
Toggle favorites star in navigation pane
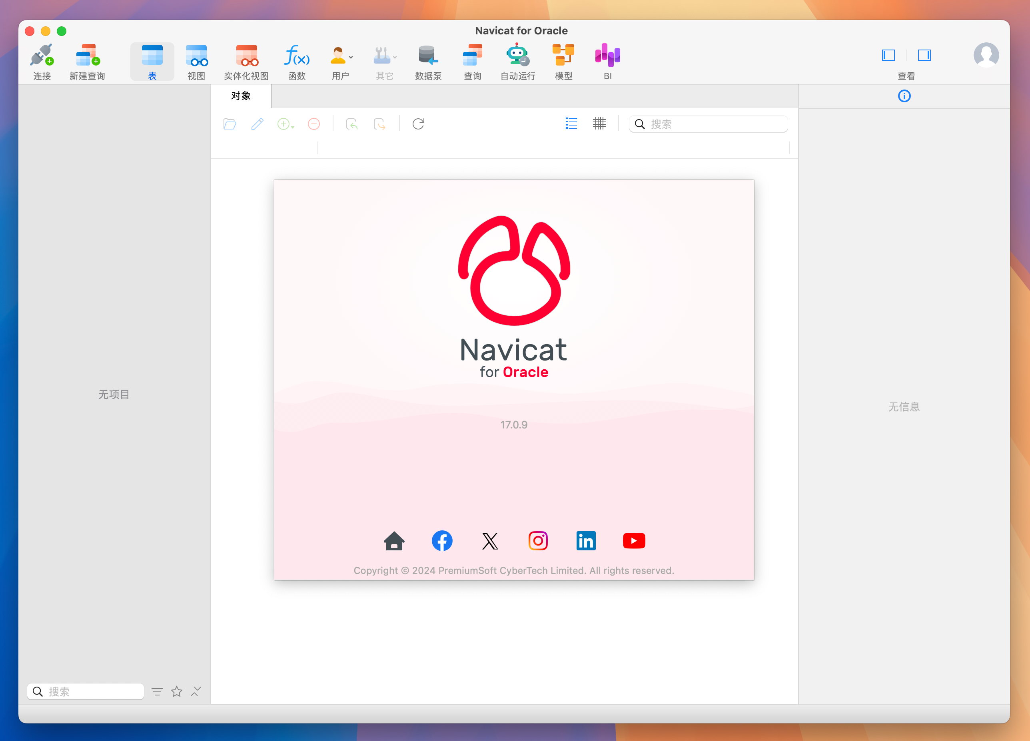point(177,691)
